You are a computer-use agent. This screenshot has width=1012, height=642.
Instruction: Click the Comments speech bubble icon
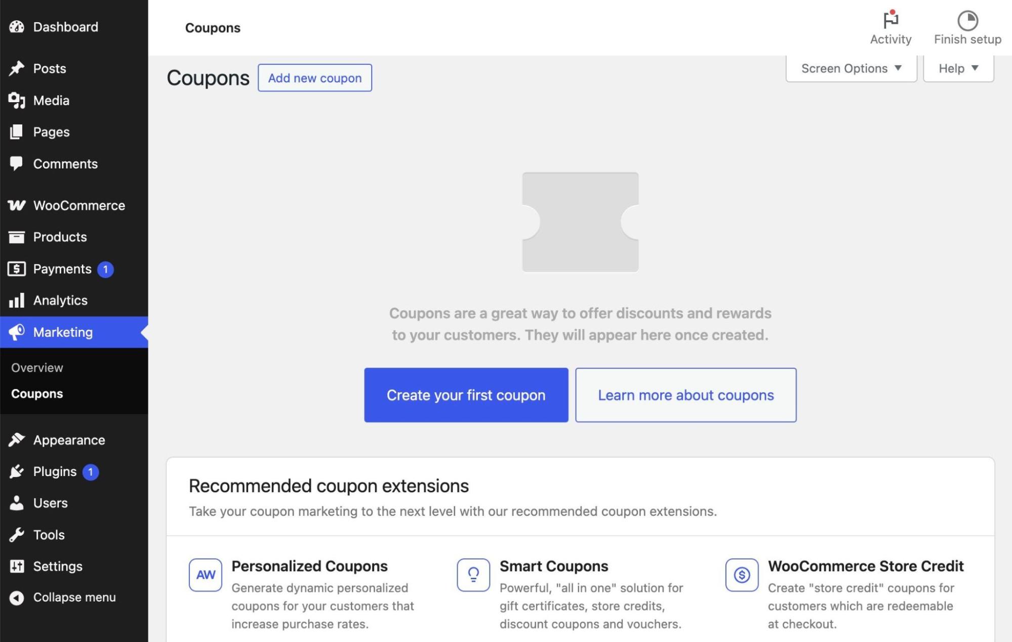(17, 164)
